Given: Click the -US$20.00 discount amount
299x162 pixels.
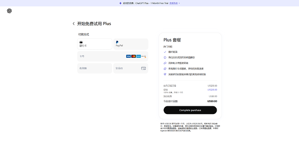Looking at the screenshot, I should click(212, 90).
